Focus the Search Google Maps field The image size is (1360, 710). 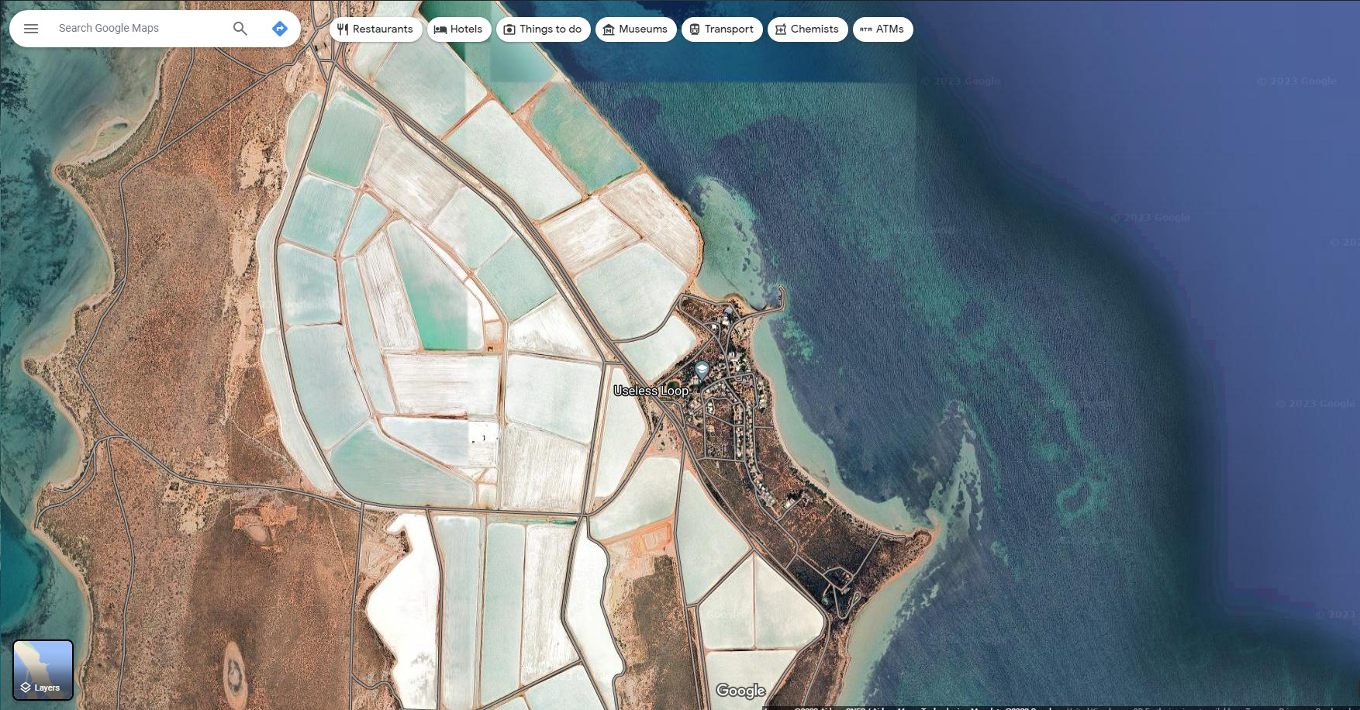pyautogui.click(x=140, y=29)
